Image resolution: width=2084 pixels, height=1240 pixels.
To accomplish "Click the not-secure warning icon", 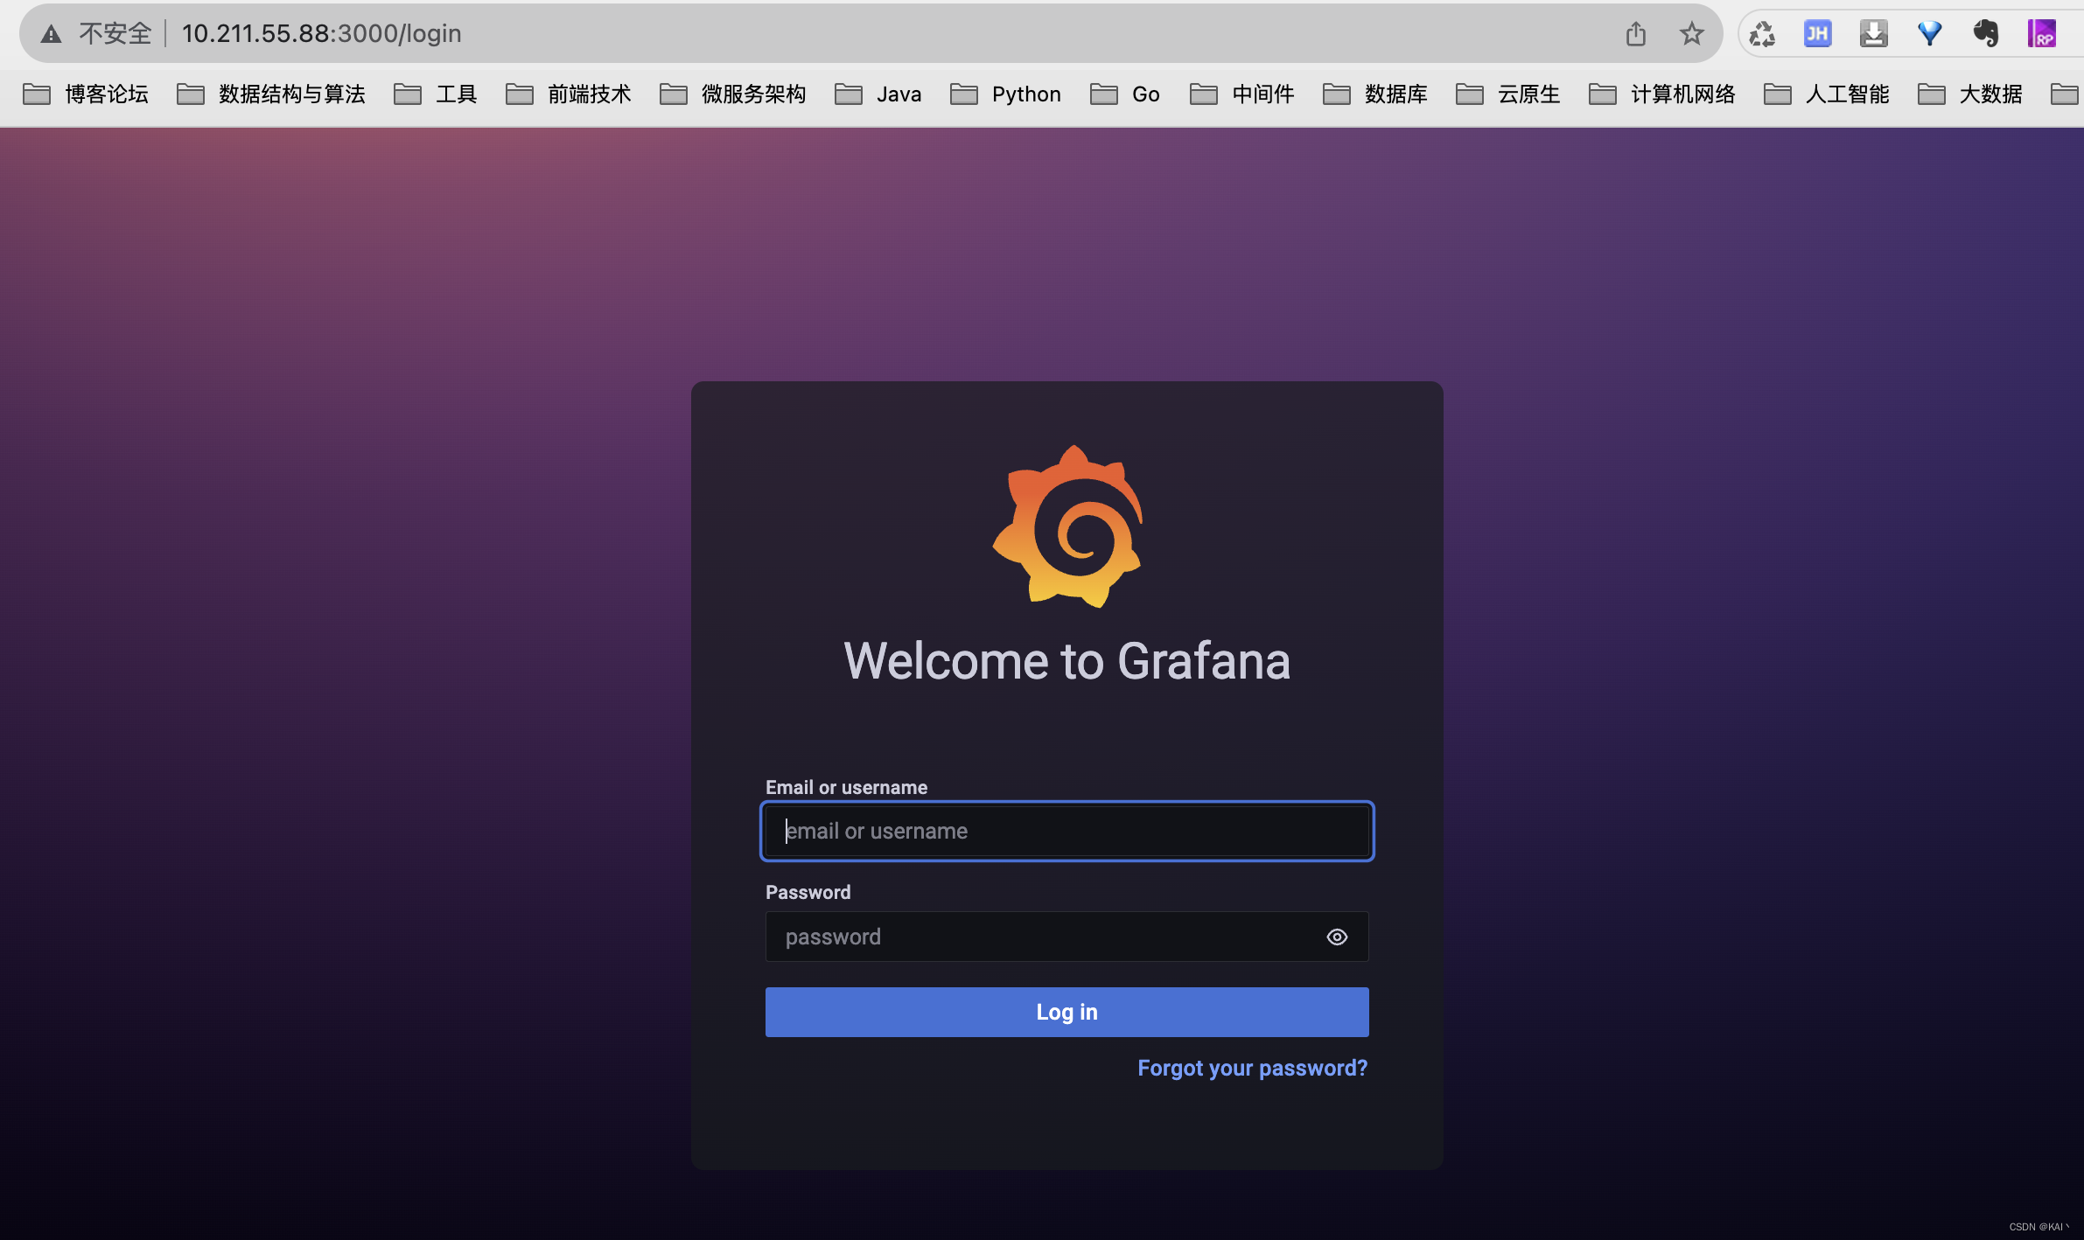I will point(52,34).
